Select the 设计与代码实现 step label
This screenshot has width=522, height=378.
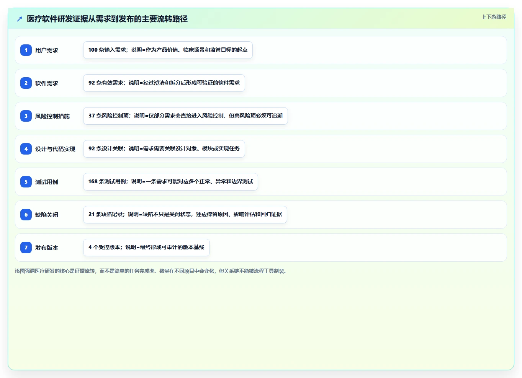click(55, 149)
